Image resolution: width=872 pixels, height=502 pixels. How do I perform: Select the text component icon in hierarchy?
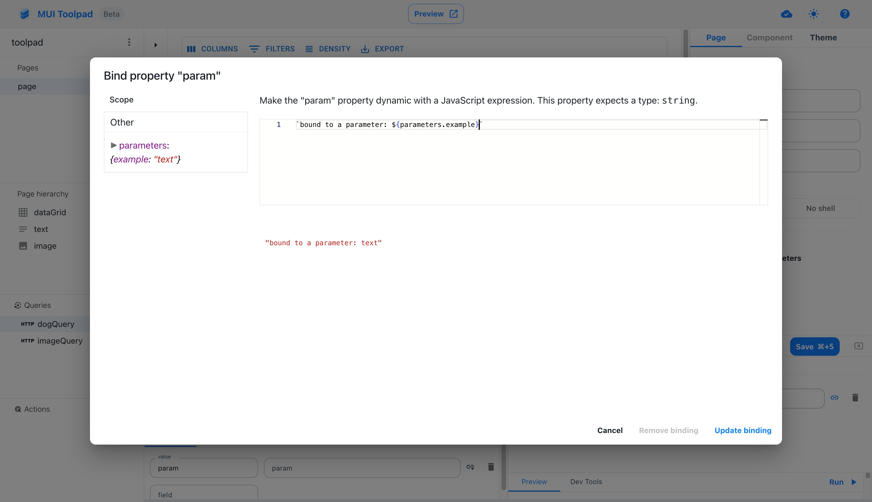(23, 229)
